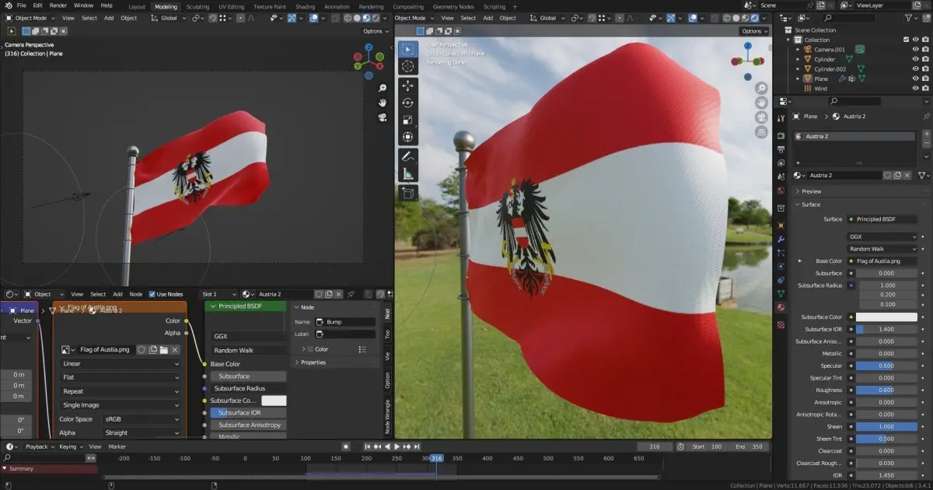Viewport: 933px width, 490px height.
Task: Toggle camera view icon in right viewport
Action: [762, 117]
